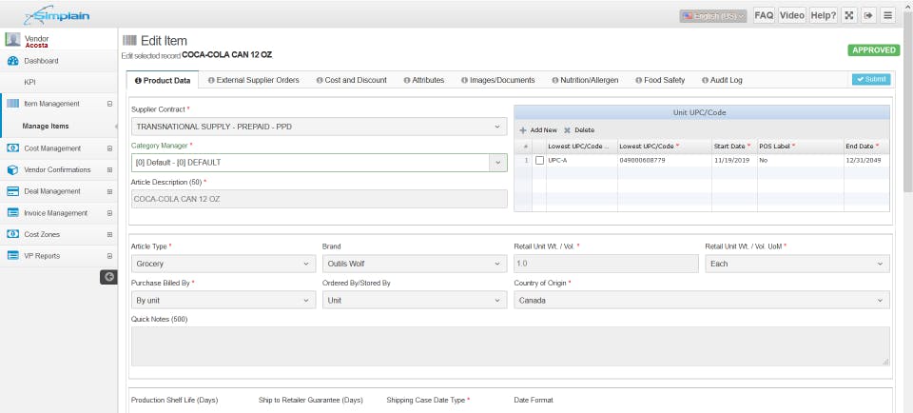Expand the Cost Management sidebar section

click(110, 148)
